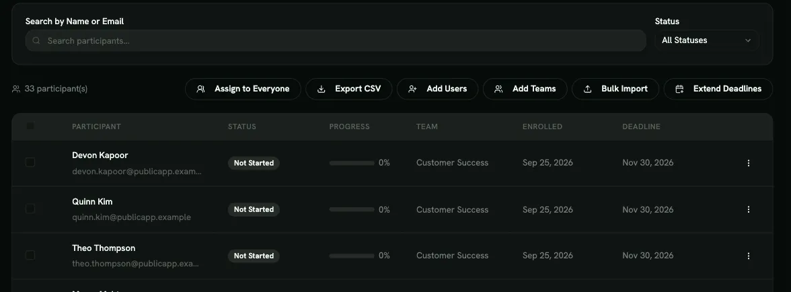Click Customer Success in Devon Kapoor's row
Image resolution: width=791 pixels, height=292 pixels.
(452, 163)
